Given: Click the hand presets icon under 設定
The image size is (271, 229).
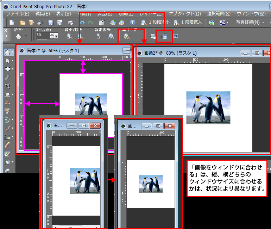Looking at the screenshot, I should 19,36.
